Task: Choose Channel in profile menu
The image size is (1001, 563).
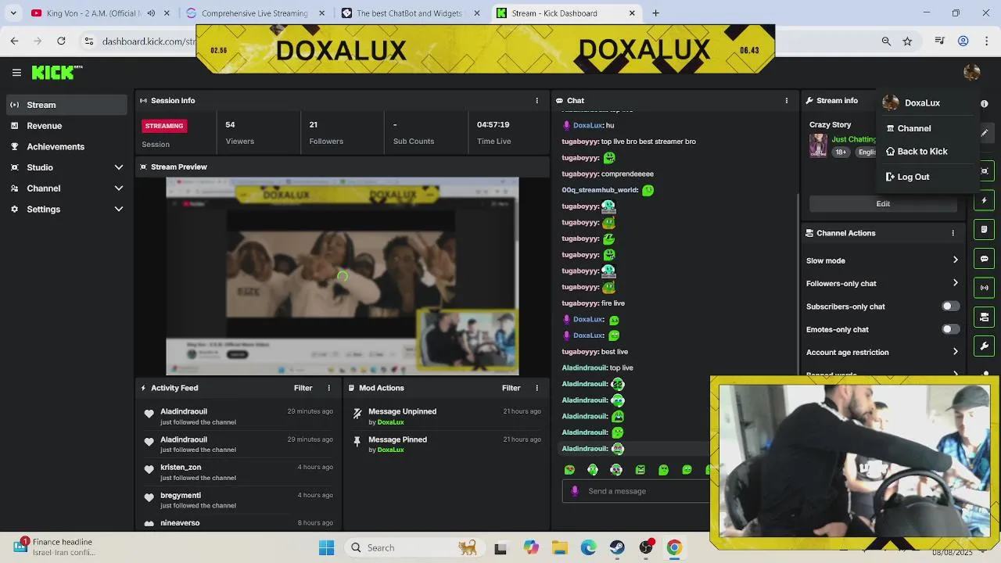Action: [908, 128]
